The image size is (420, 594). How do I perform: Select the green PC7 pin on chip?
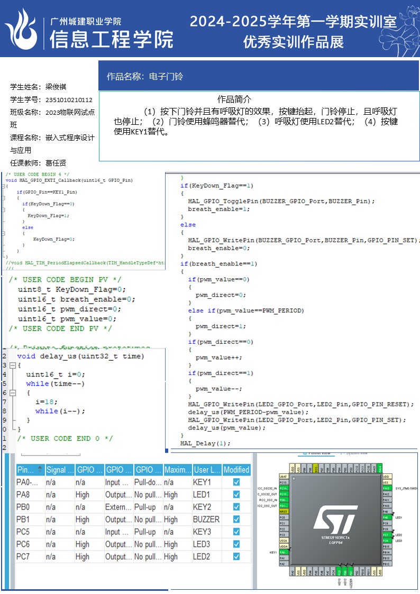(x=386, y=535)
